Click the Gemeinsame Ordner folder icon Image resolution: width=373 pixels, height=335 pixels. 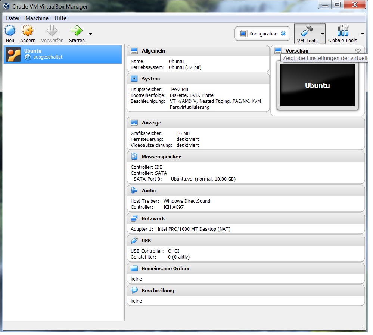(134, 268)
